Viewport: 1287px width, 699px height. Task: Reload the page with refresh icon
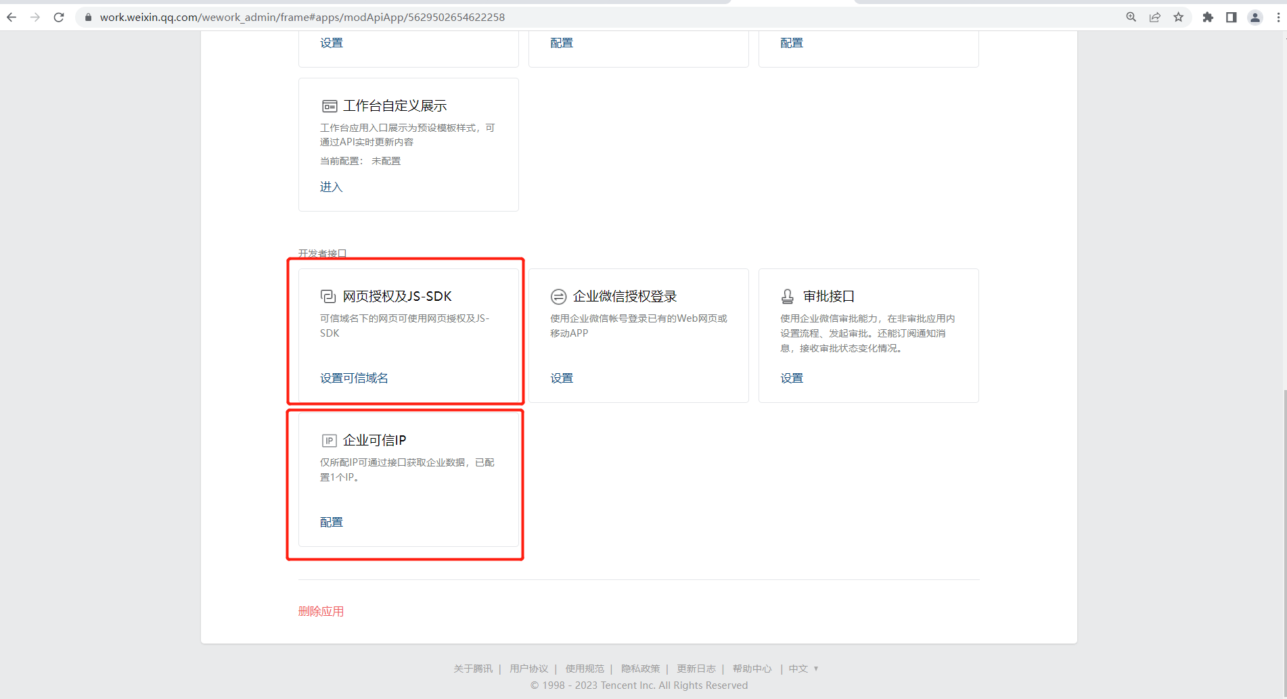coord(59,18)
